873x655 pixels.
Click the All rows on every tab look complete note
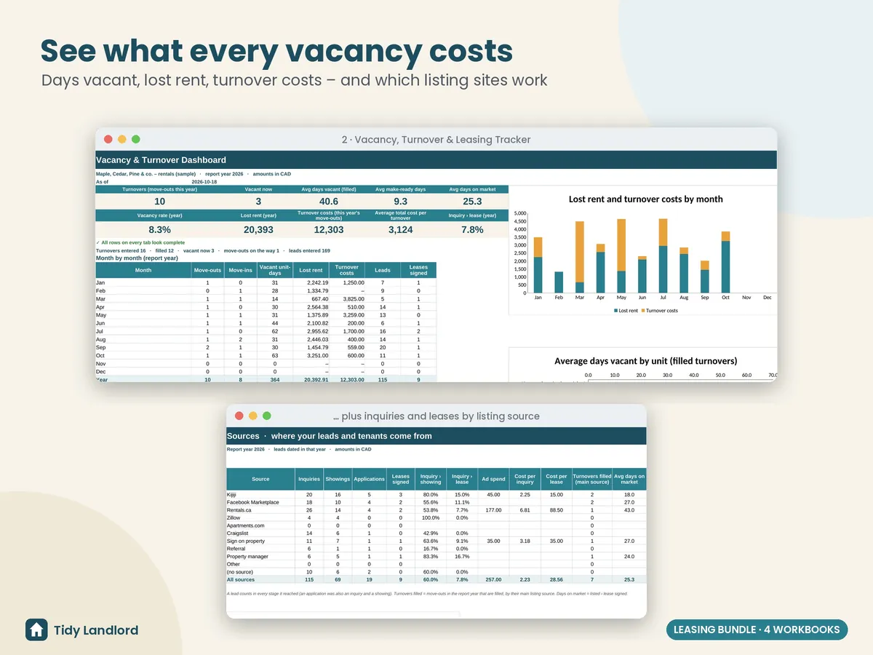click(140, 242)
